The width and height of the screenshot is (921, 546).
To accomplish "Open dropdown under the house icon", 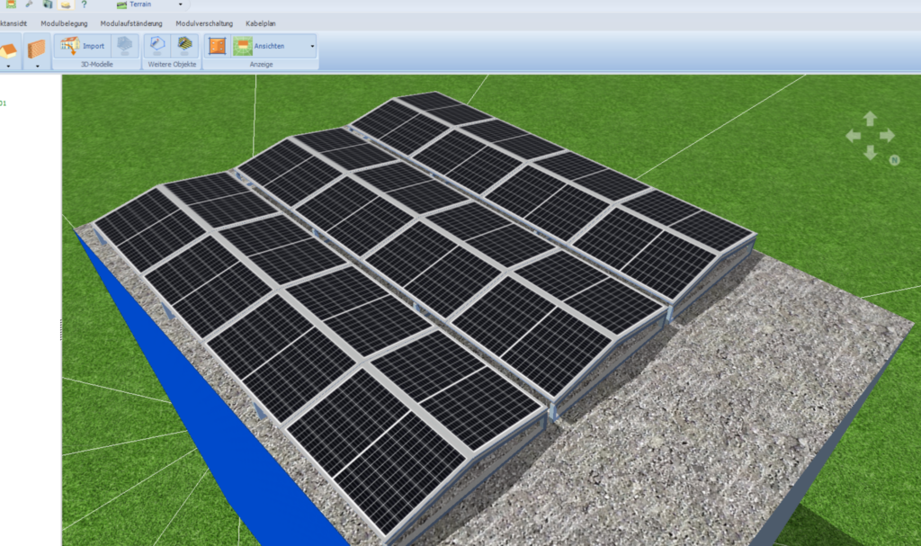I will (8, 66).
